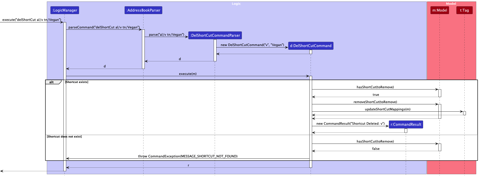The height and width of the screenshot is (177, 479).
Task: Click the t:Tag activation bar
Action: tap(464, 113)
